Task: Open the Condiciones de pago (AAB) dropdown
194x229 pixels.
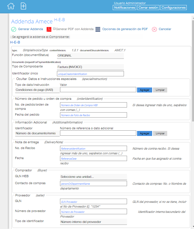Action: [x=37, y=90]
